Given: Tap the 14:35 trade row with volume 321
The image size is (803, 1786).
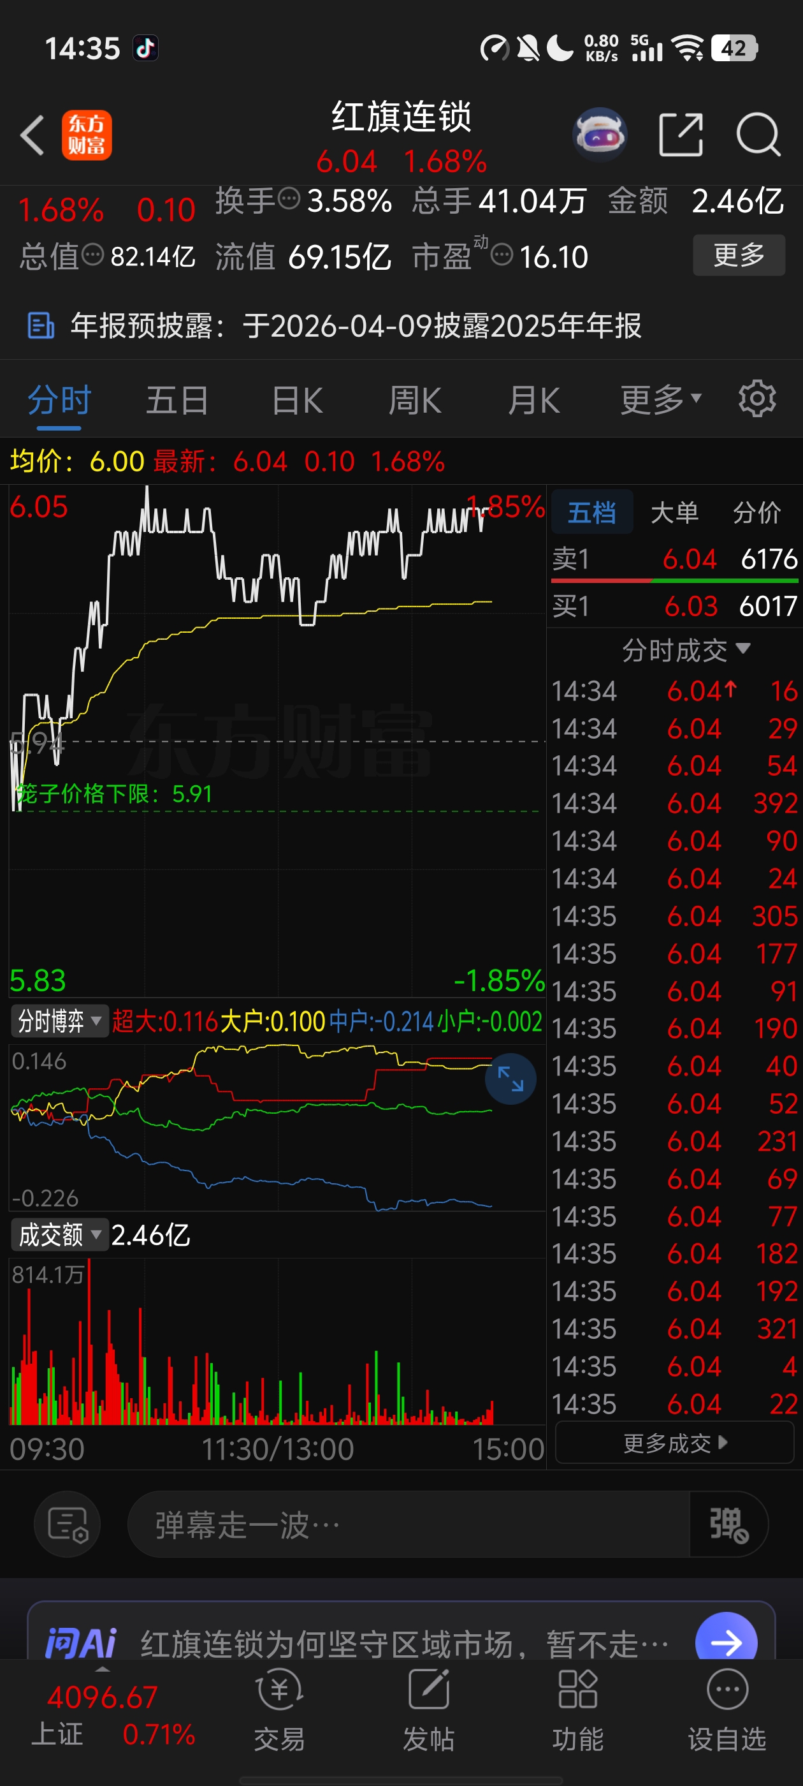Looking at the screenshot, I should [x=675, y=1329].
